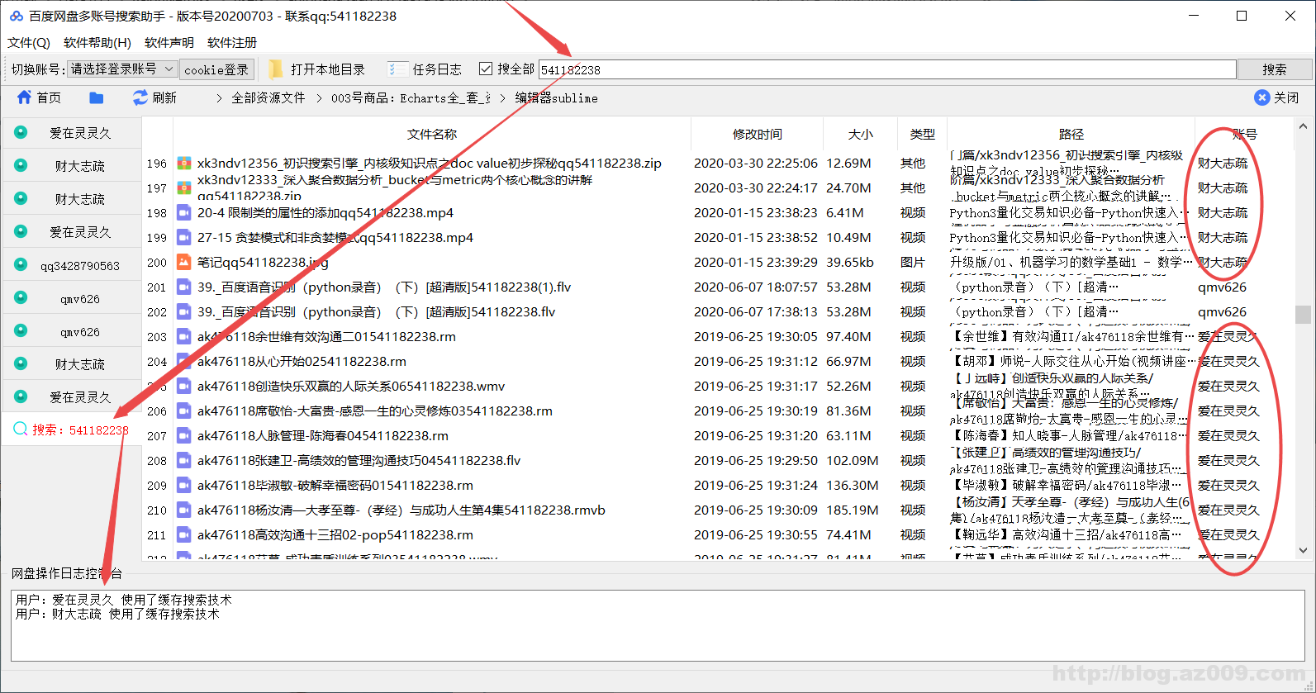Open local directory folder icon
Viewport: 1316px width, 693px height.
tap(276, 69)
